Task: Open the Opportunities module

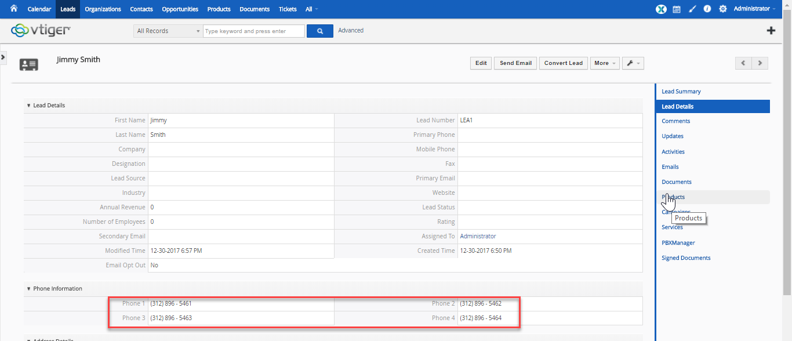Action: tap(180, 9)
